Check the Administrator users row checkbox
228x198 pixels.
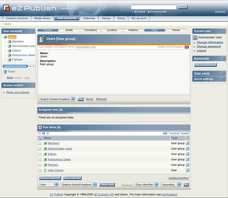tap(40, 149)
